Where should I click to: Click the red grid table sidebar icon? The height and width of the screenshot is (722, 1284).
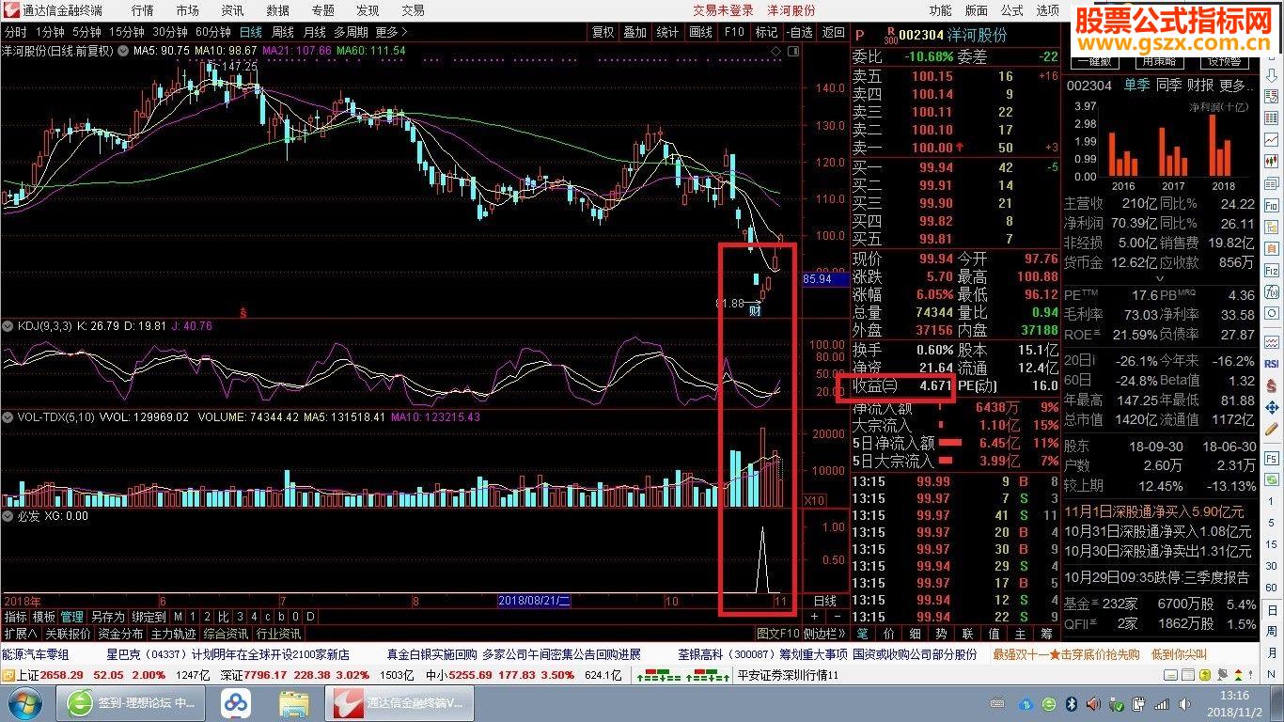coord(1272,117)
